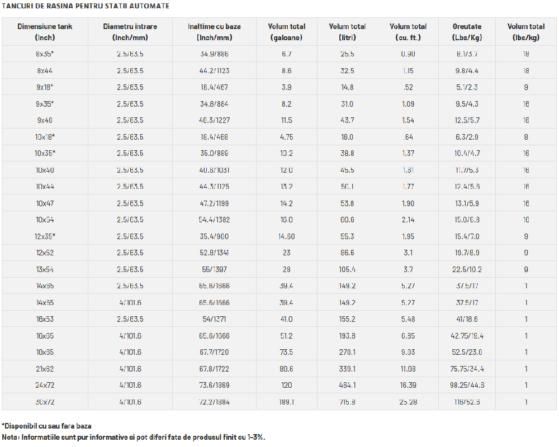
Task: Select the 189.1 gallons volume cell
Action: (287, 402)
